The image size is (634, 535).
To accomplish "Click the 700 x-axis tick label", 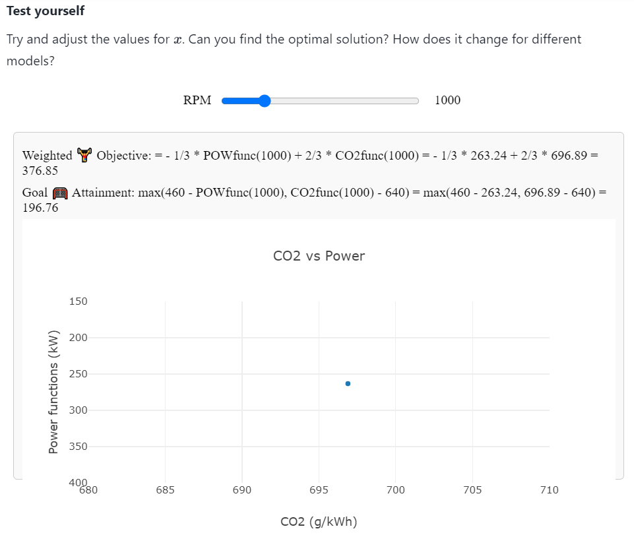I will click(395, 490).
